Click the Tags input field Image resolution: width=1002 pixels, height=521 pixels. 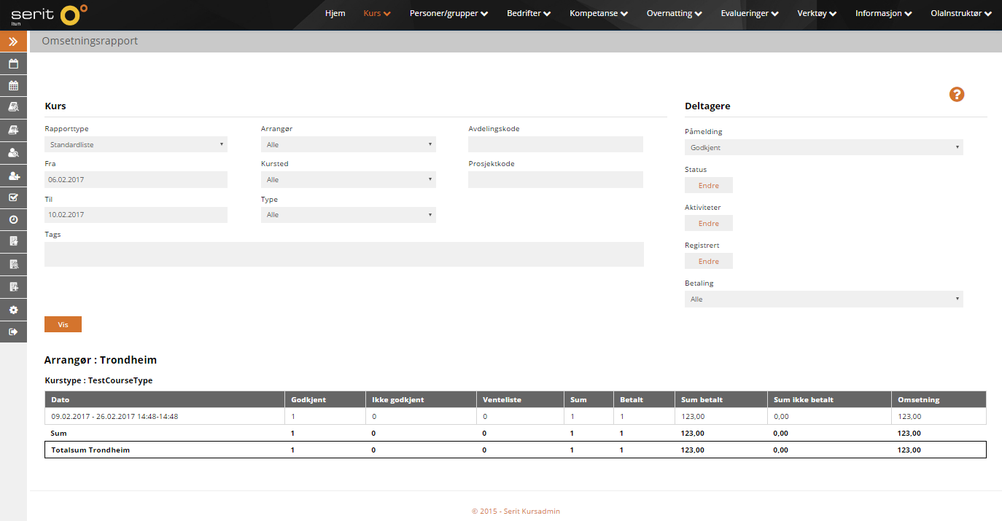344,254
